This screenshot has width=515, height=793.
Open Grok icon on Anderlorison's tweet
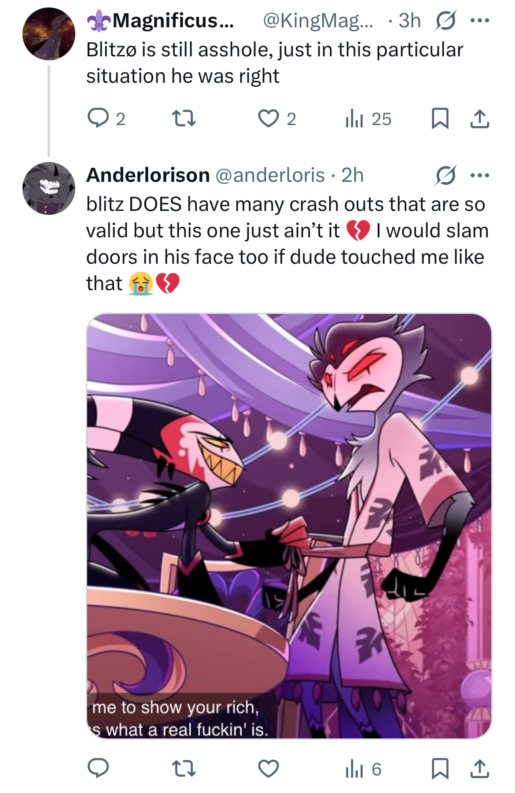click(445, 175)
